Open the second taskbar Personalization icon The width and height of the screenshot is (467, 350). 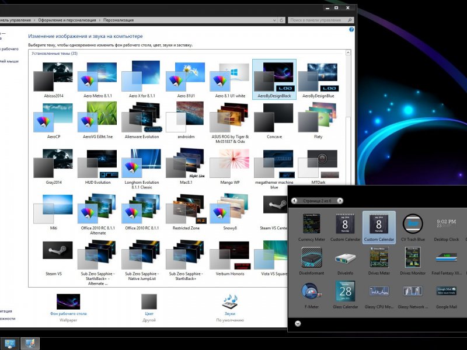[30, 344]
